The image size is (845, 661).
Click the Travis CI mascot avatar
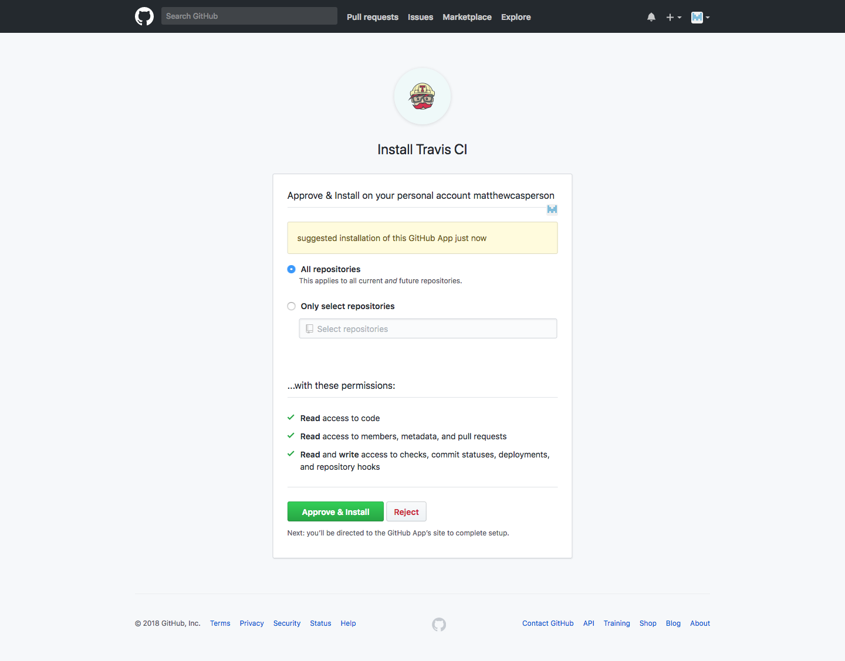[422, 96]
